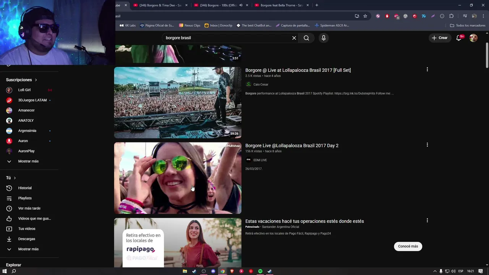
Task: Open the Inbox | Donoclip bookmark
Action: pyautogui.click(x=219, y=26)
